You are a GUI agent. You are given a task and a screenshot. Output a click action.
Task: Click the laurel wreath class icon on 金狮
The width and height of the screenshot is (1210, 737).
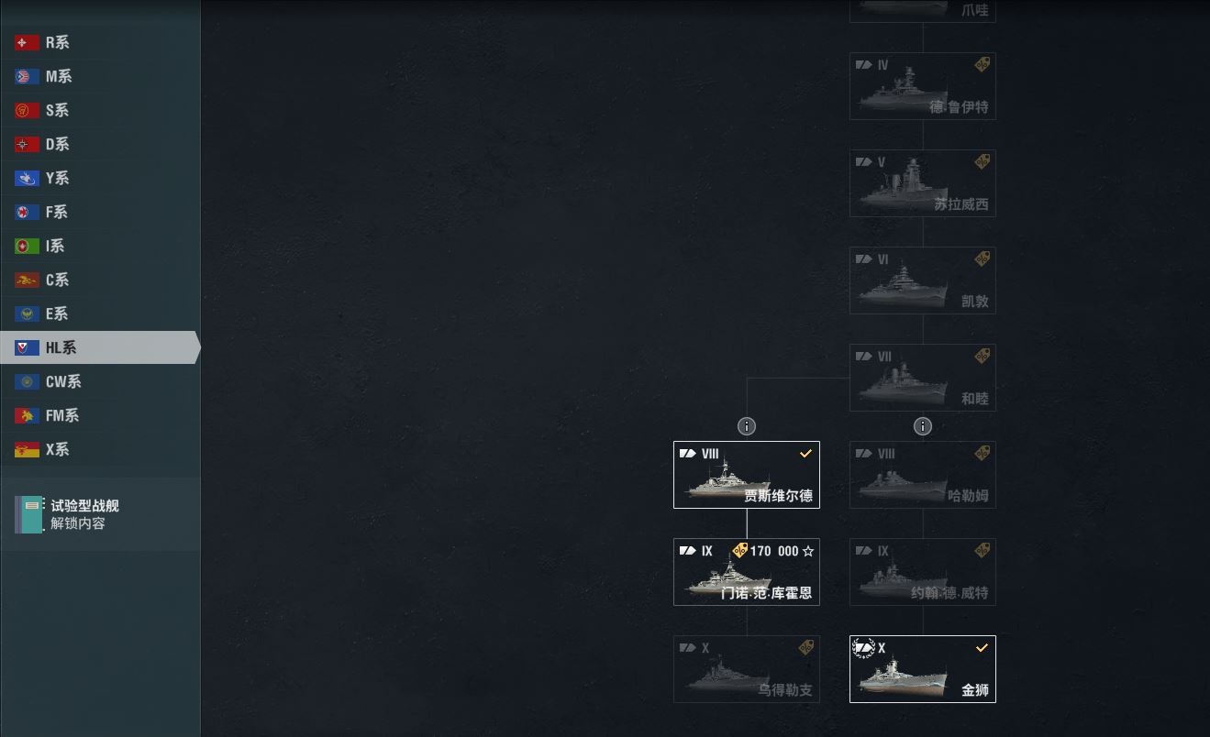coord(864,648)
